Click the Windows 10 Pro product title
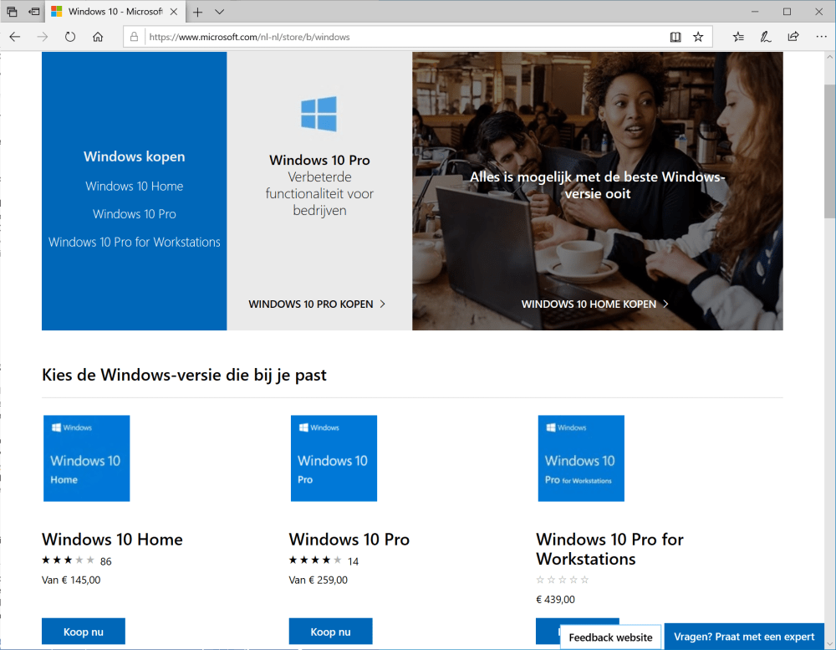 coord(349,540)
